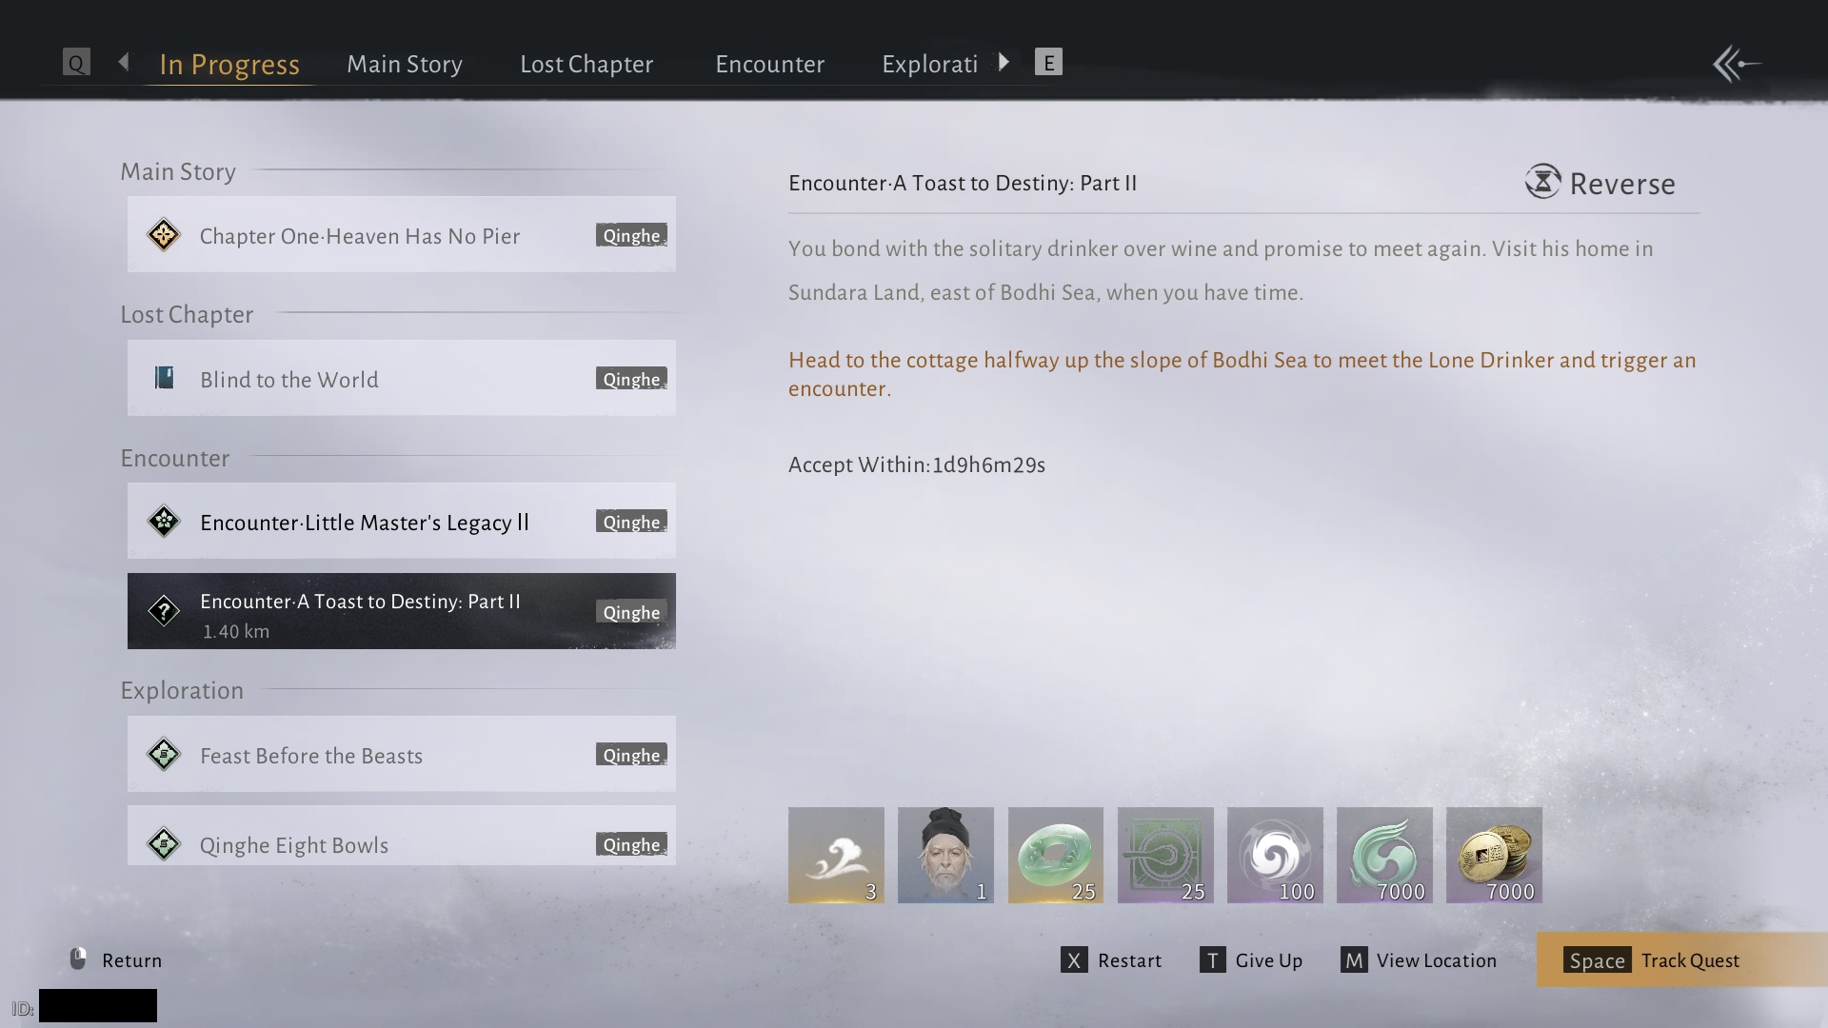Select Chapter One Heaven Has No Pier quest
The height and width of the screenshot is (1028, 1828).
(401, 235)
